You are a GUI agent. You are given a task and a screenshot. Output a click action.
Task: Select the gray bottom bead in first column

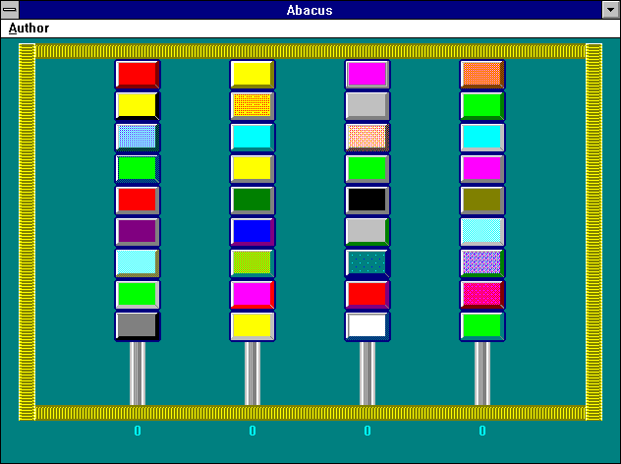(x=138, y=326)
